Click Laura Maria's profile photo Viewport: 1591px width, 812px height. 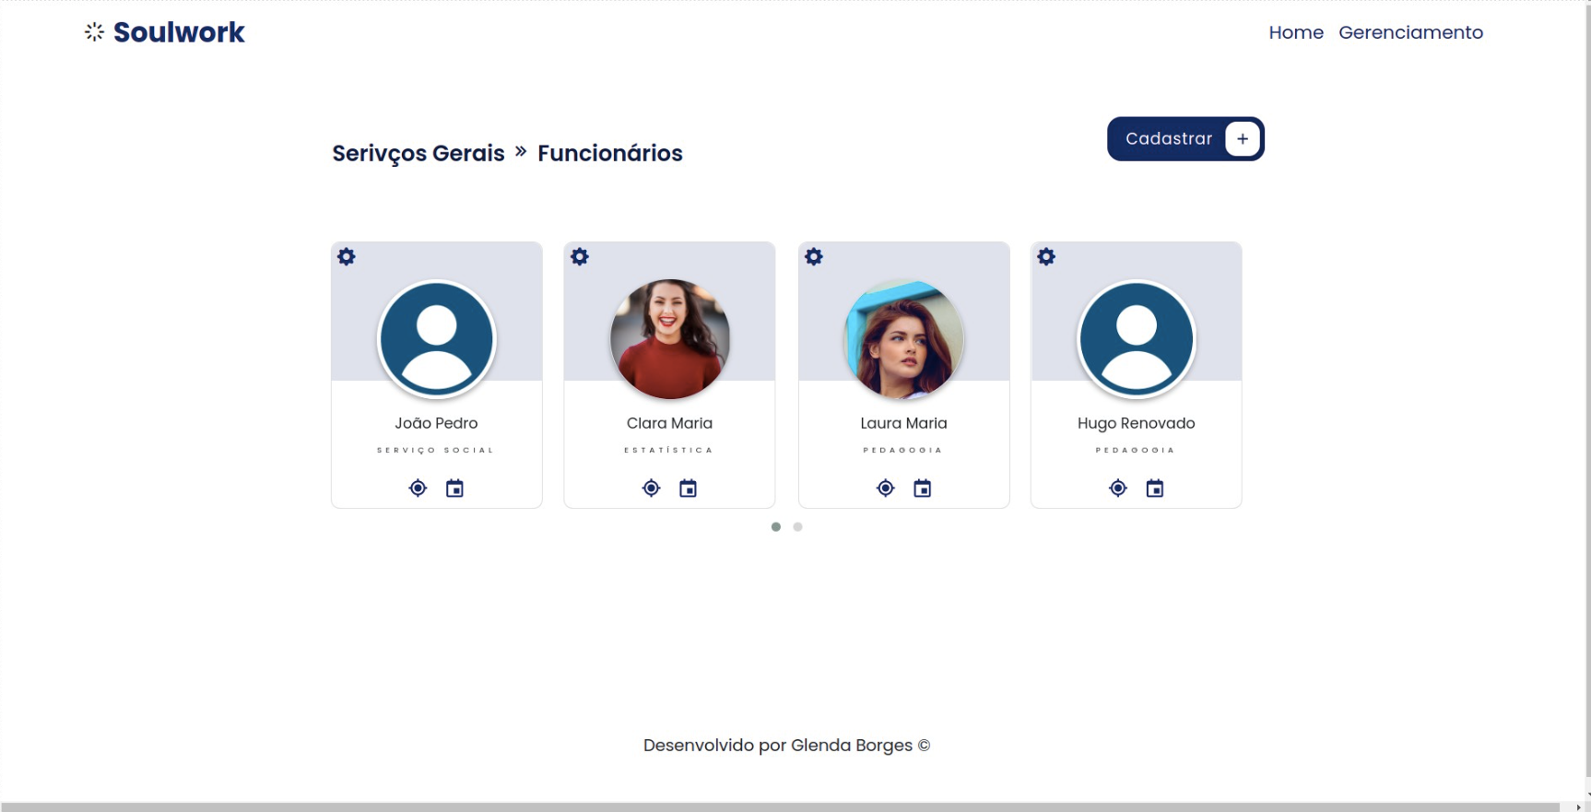904,339
